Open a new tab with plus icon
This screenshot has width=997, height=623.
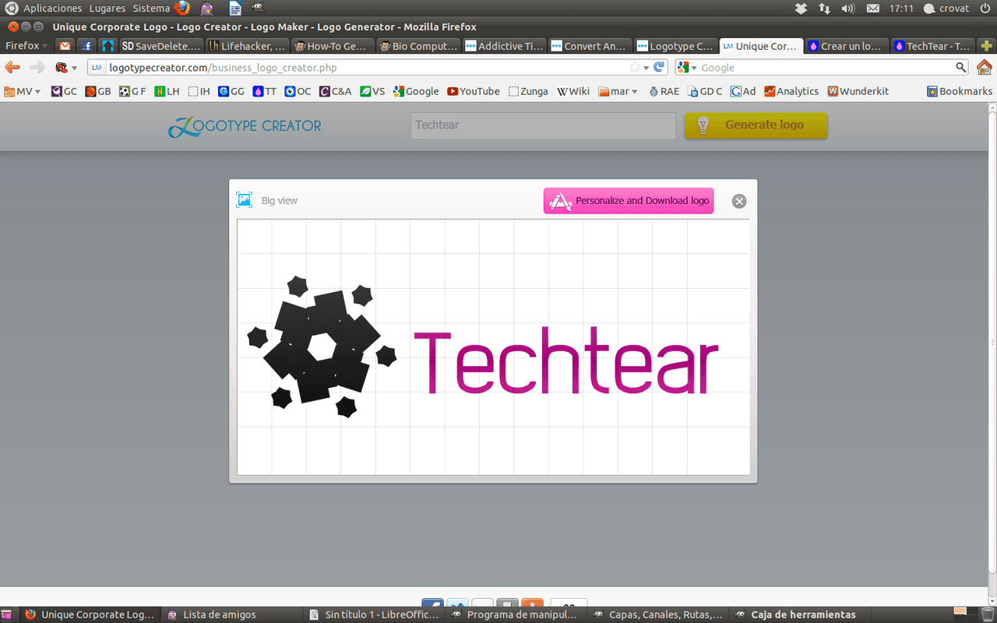[986, 46]
